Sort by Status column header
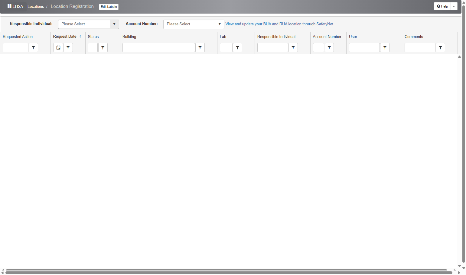Viewport: 466px width, 275px height. (93, 37)
